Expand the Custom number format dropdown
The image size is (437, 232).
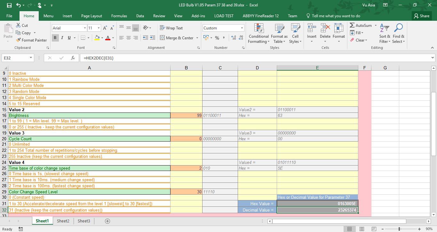click(242, 28)
